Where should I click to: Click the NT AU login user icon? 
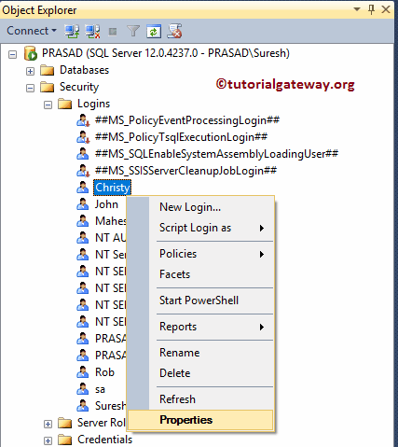[83, 238]
